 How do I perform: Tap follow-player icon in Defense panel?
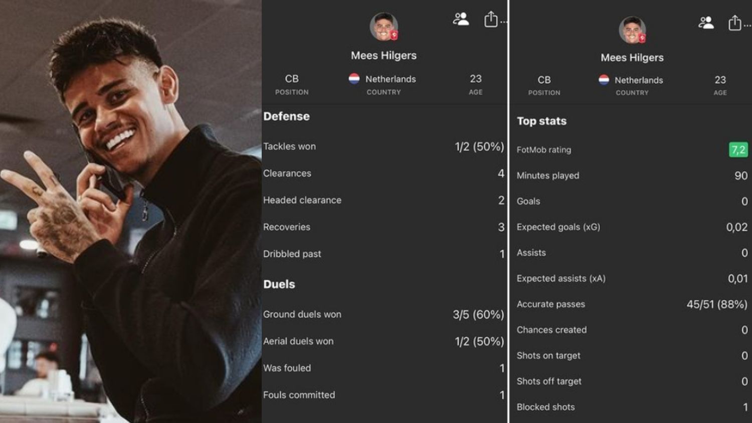pyautogui.click(x=461, y=19)
